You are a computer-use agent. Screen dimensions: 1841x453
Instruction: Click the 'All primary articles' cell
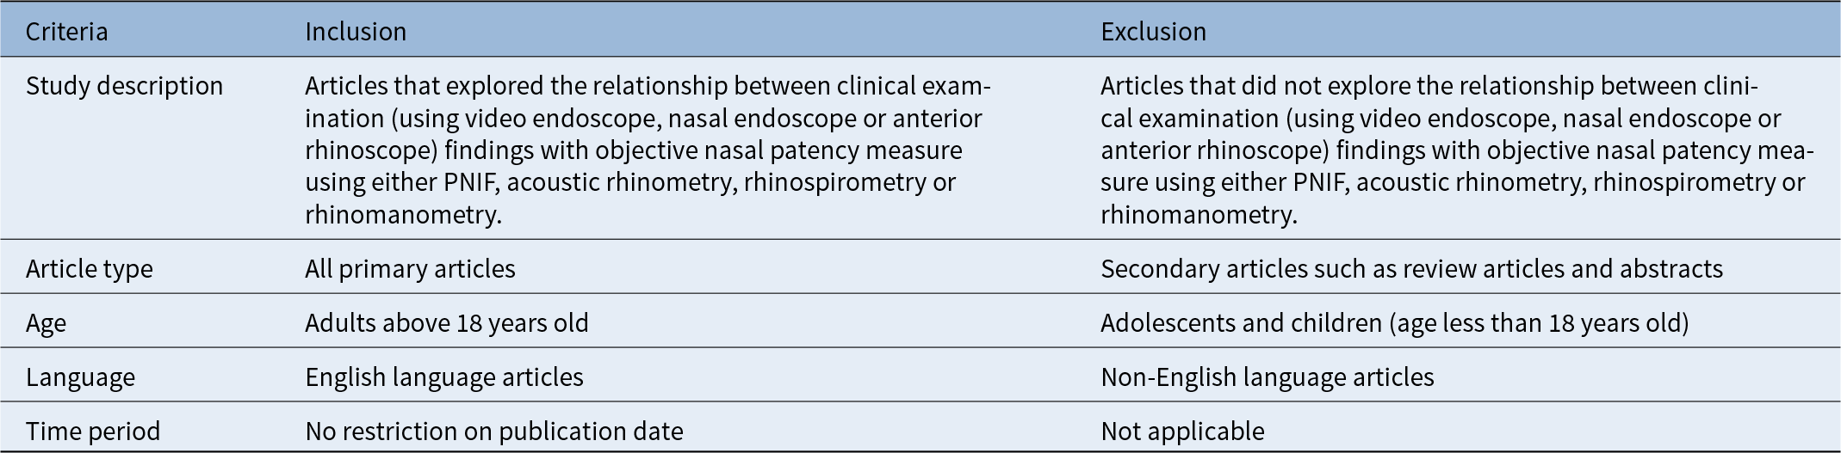coord(410,269)
